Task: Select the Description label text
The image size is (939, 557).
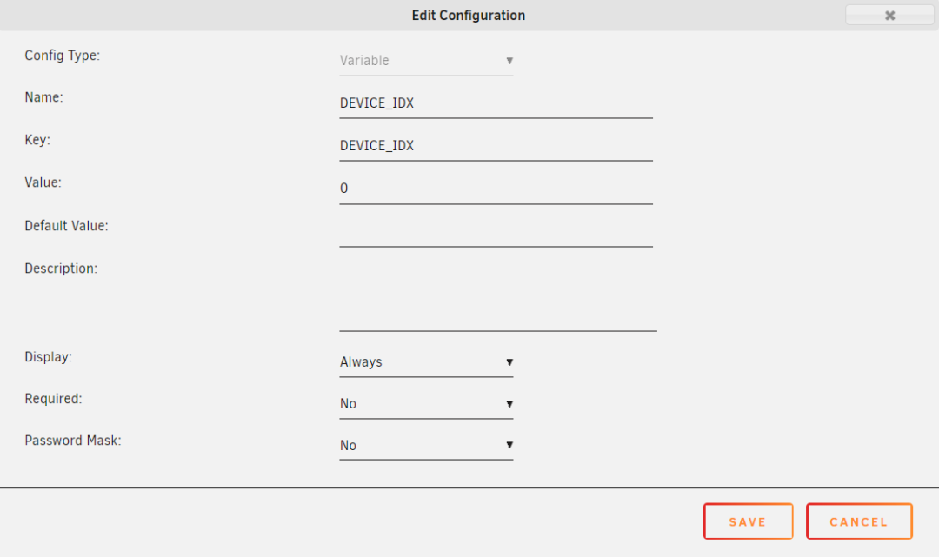Action: pyautogui.click(x=61, y=269)
